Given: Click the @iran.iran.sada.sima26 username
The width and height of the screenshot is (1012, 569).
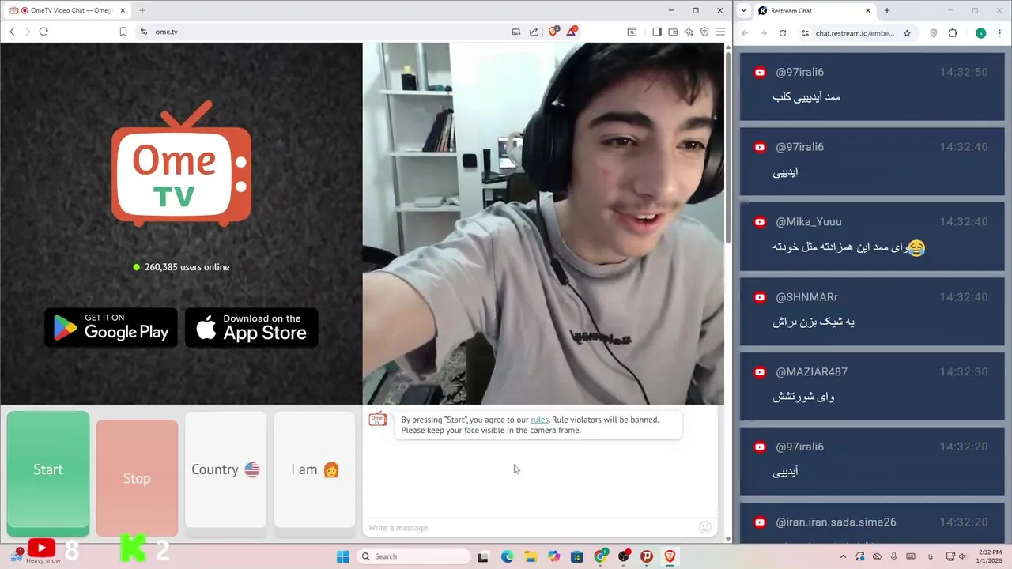Looking at the screenshot, I should point(836,522).
